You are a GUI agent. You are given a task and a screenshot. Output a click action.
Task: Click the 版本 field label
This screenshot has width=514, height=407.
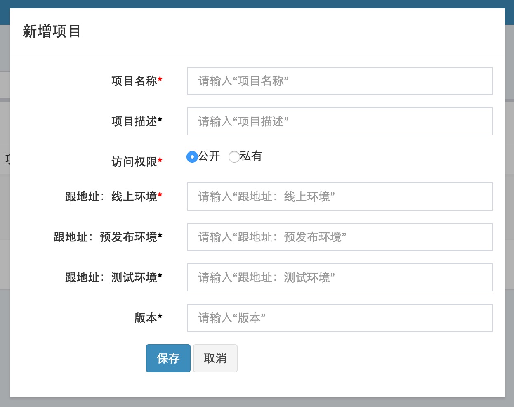point(146,318)
